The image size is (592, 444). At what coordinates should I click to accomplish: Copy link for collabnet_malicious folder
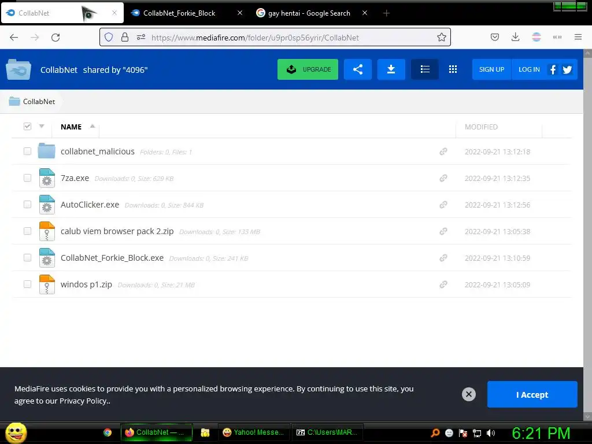click(443, 151)
